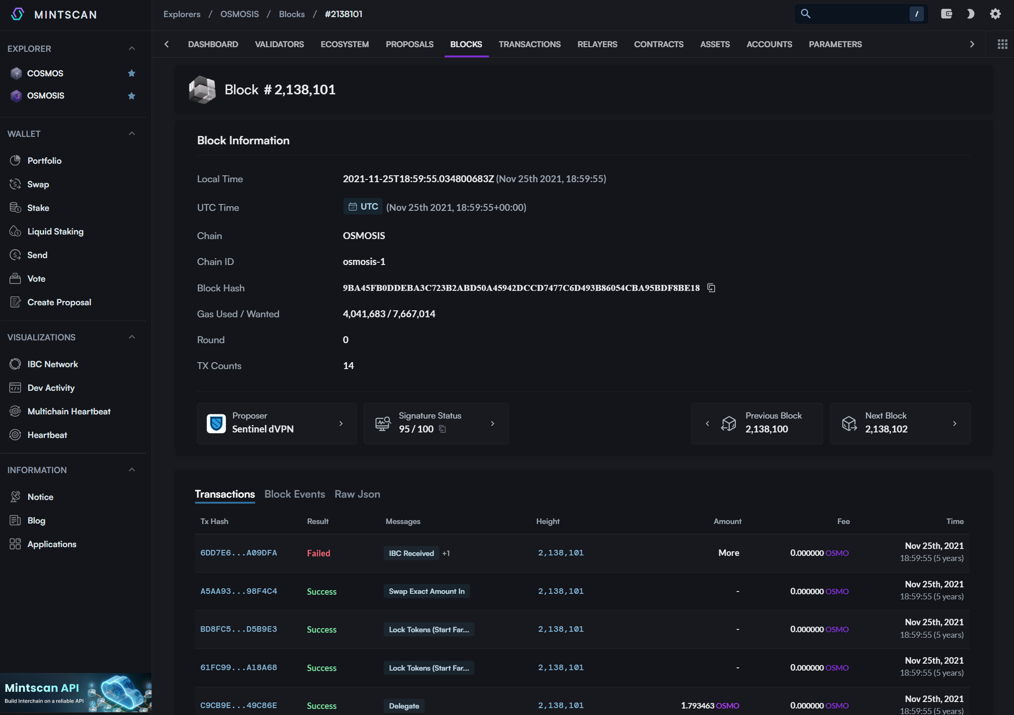Switch to Raw Json tab

pyautogui.click(x=357, y=494)
